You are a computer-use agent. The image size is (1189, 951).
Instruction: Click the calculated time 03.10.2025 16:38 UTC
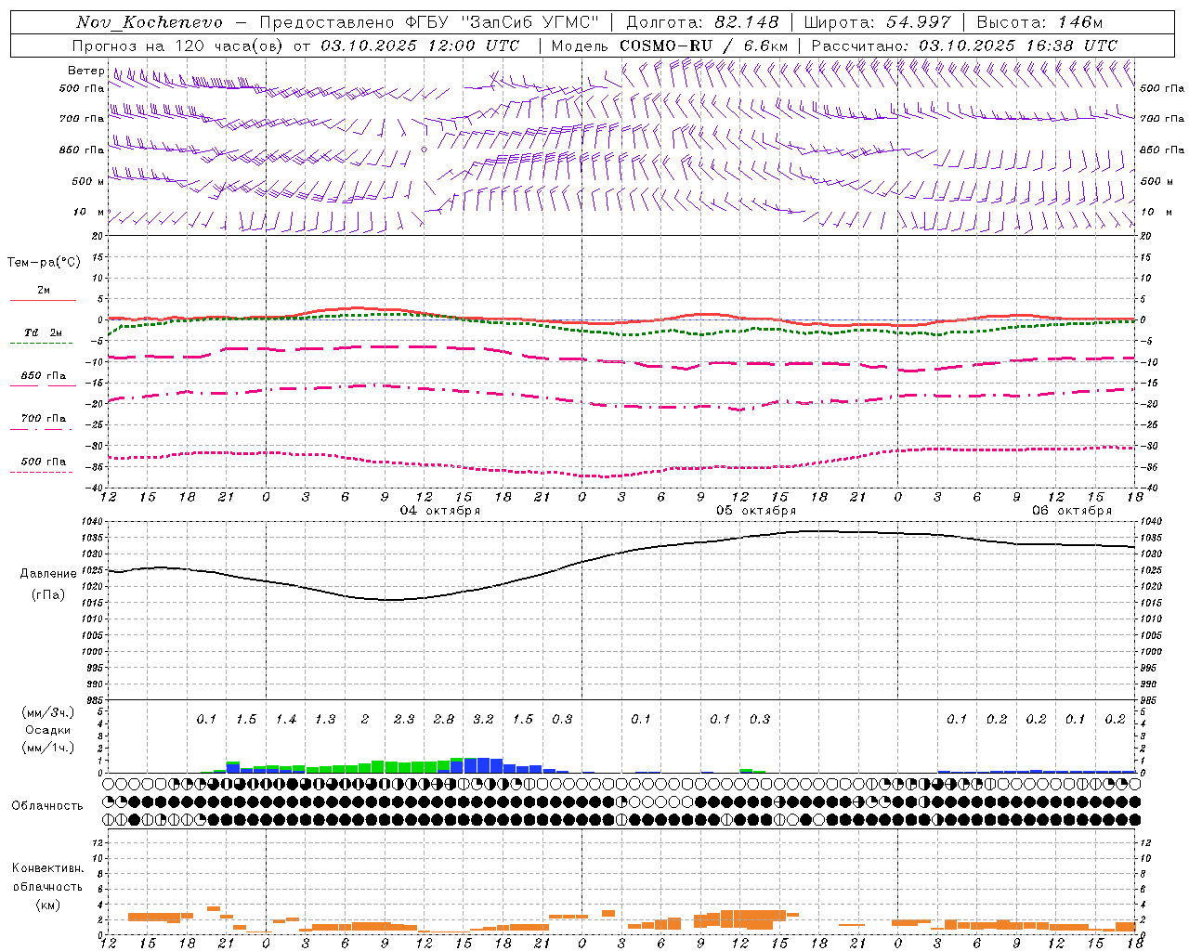1018,46
